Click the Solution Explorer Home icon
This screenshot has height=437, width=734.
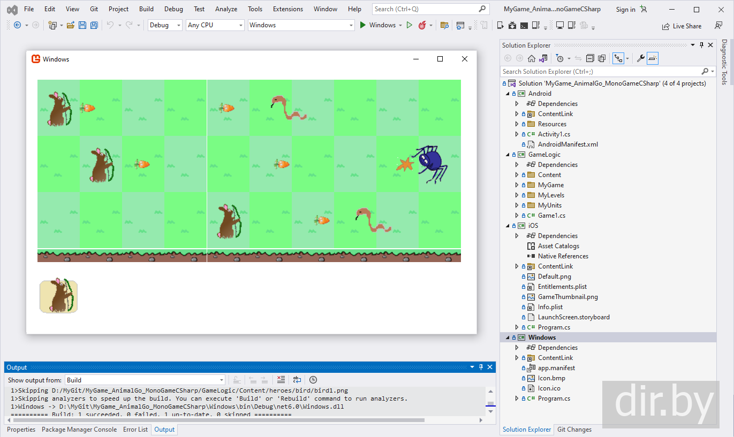pos(531,58)
